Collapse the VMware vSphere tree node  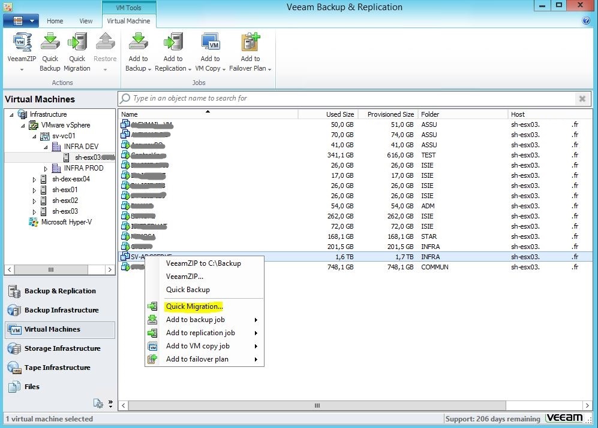pyautogui.click(x=23, y=125)
